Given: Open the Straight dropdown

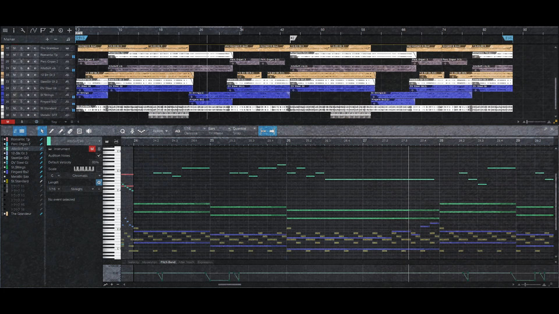Looking at the screenshot, I should tap(79, 189).
